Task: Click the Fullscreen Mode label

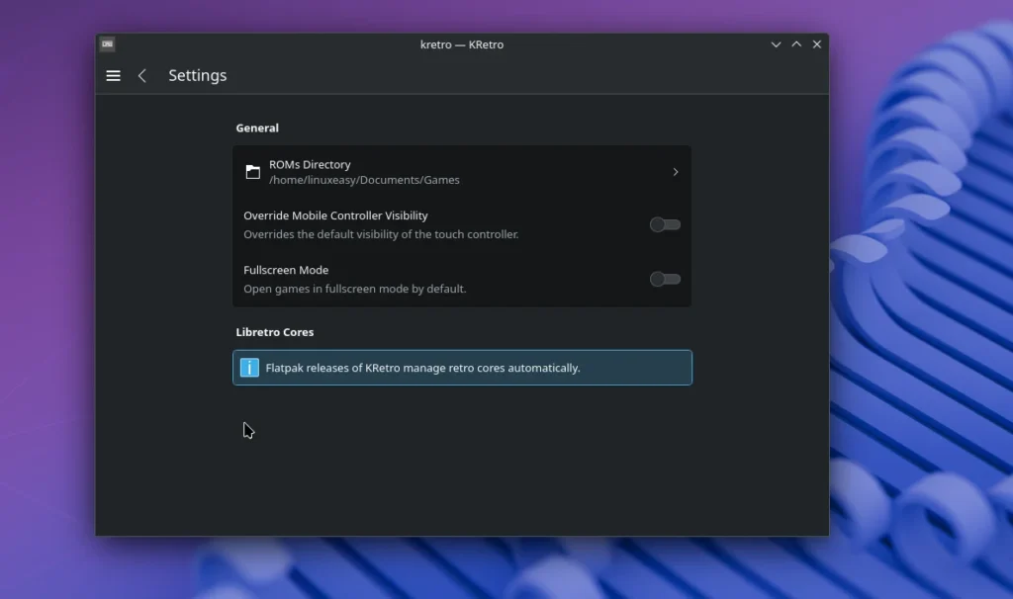Action: [286, 270]
